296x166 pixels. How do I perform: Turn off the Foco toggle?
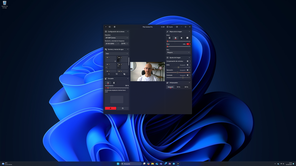tap(188, 44)
